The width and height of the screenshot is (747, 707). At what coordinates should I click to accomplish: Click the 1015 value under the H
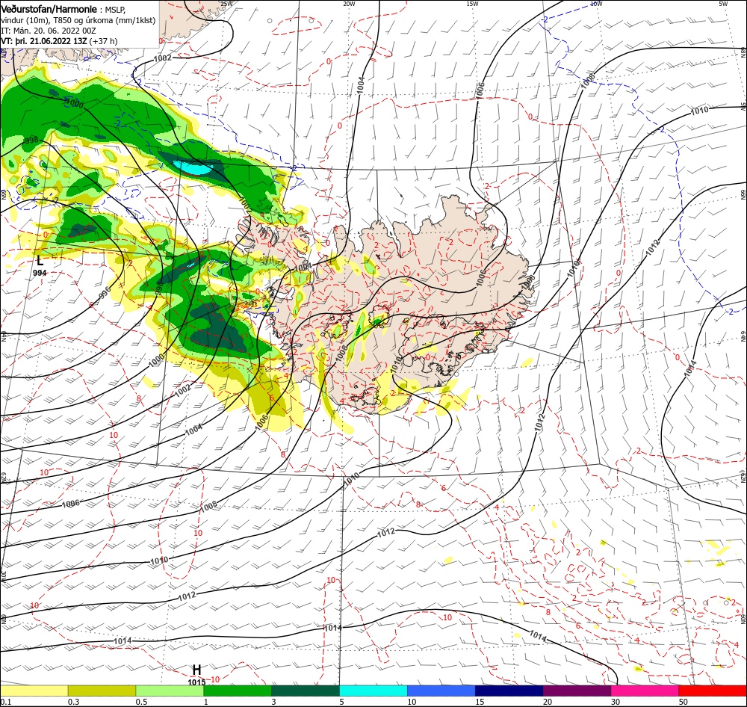click(196, 682)
